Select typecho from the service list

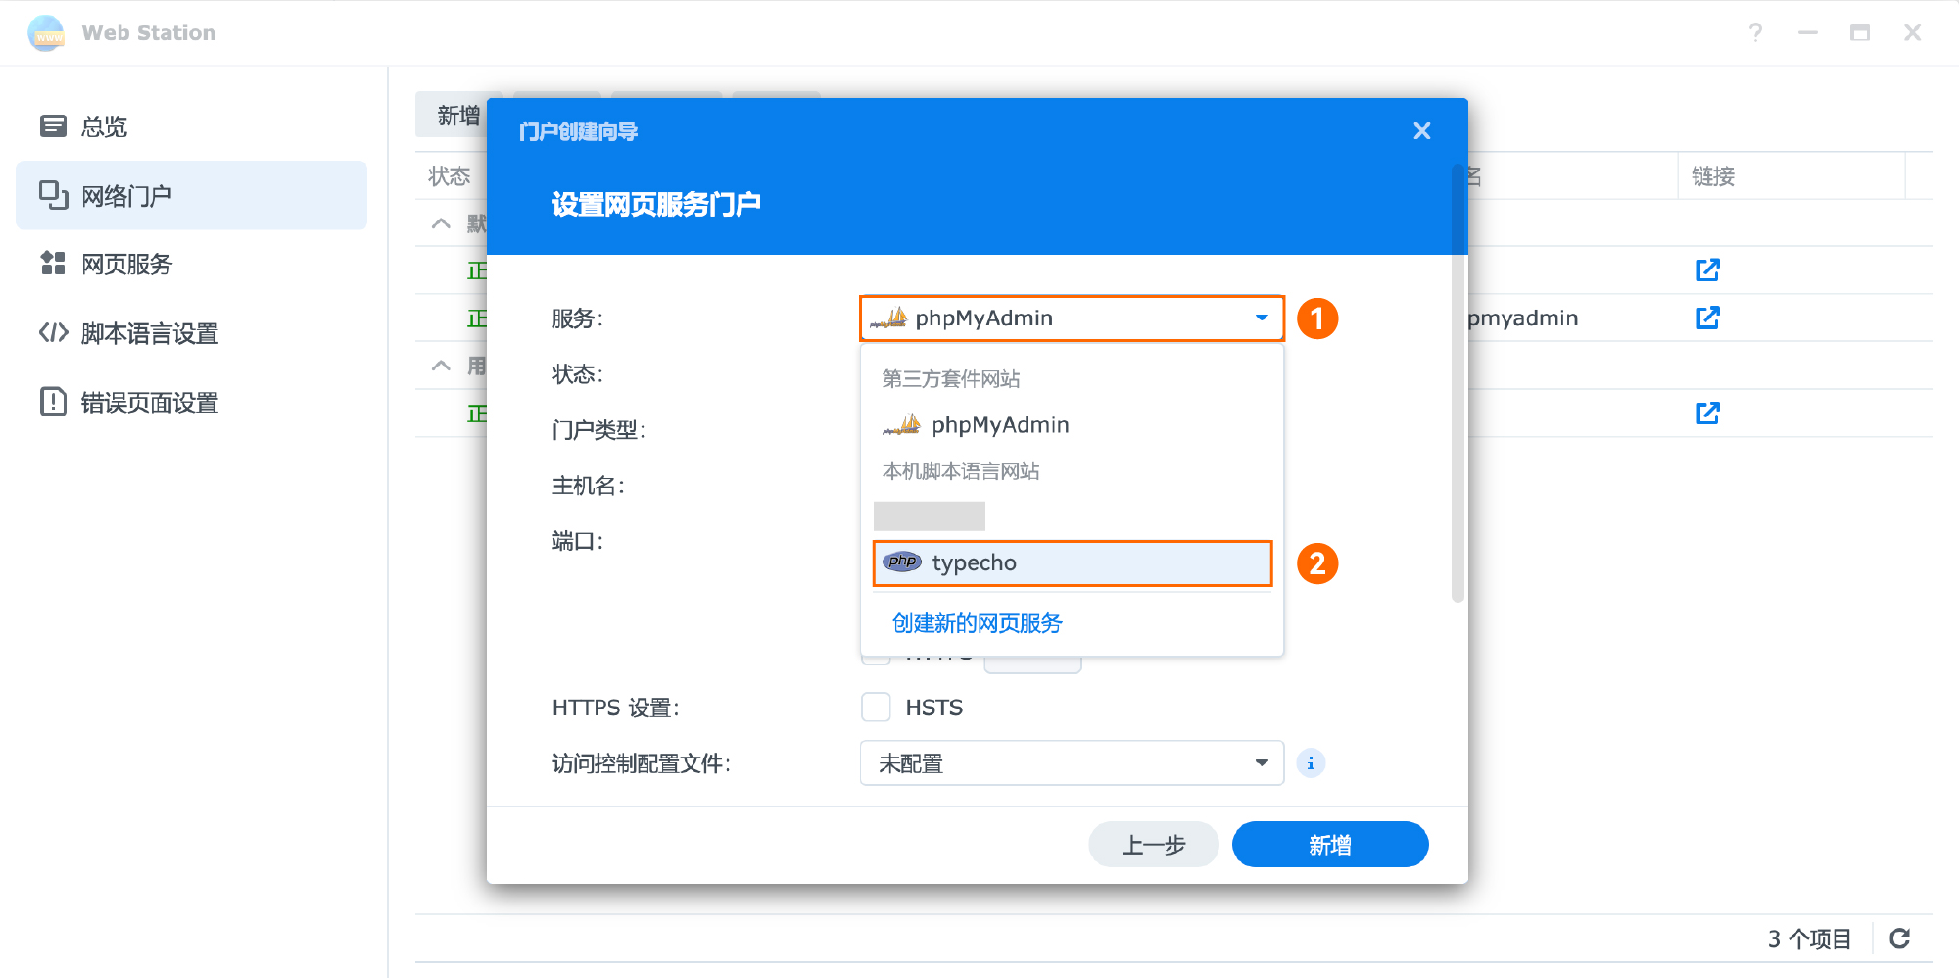pyautogui.click(x=1072, y=563)
